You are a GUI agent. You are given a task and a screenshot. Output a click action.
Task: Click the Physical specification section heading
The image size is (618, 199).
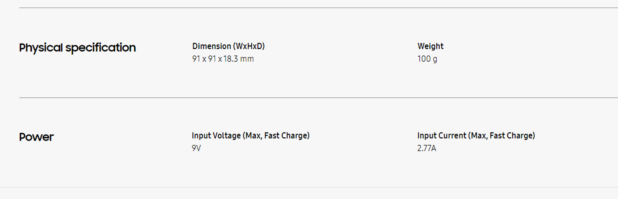click(x=77, y=48)
